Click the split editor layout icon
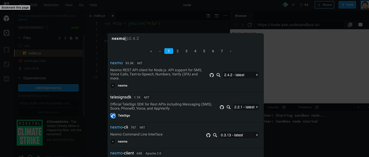Screen dimensions: 369x157 208,16
